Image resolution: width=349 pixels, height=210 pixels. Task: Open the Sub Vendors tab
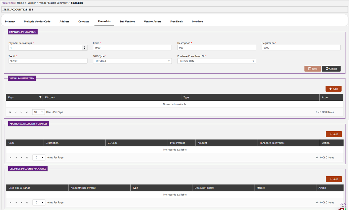point(127,22)
